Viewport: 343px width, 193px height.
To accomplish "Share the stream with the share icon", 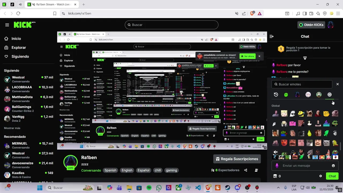I will (x=246, y=170).
